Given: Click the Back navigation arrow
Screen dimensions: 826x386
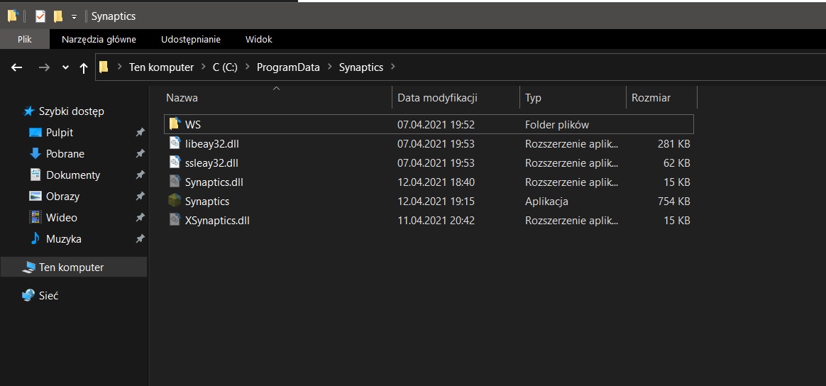Looking at the screenshot, I should [x=17, y=67].
